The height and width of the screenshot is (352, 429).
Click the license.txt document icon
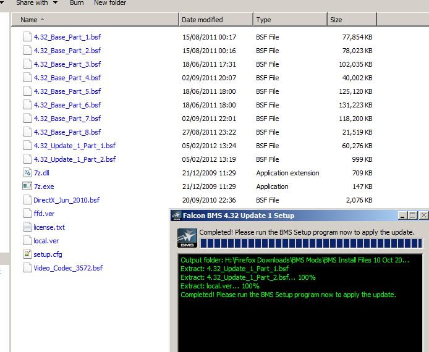click(x=27, y=227)
